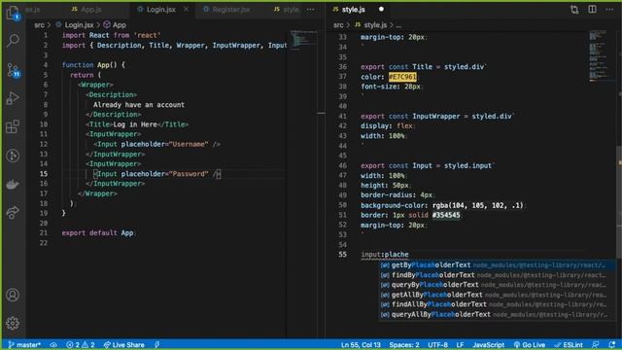Place cursor on line 15 Password input

[x=157, y=174]
